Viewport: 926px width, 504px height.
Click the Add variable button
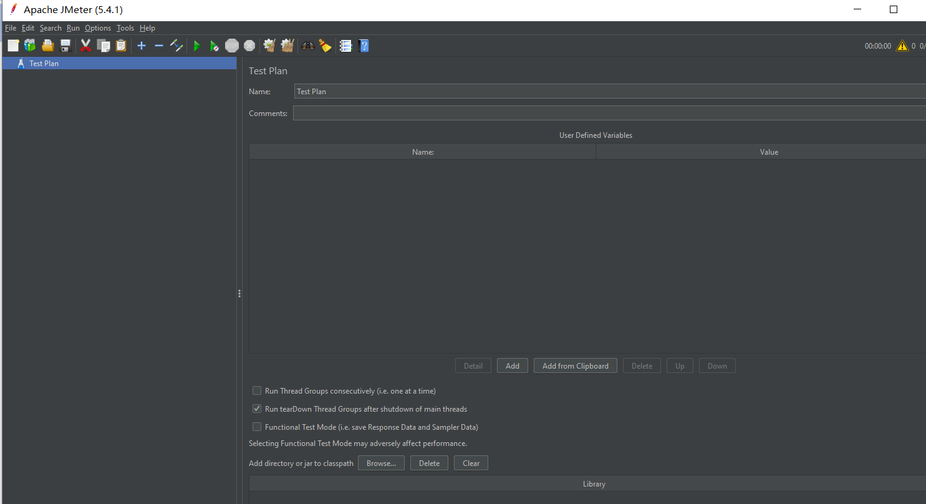pyautogui.click(x=513, y=366)
